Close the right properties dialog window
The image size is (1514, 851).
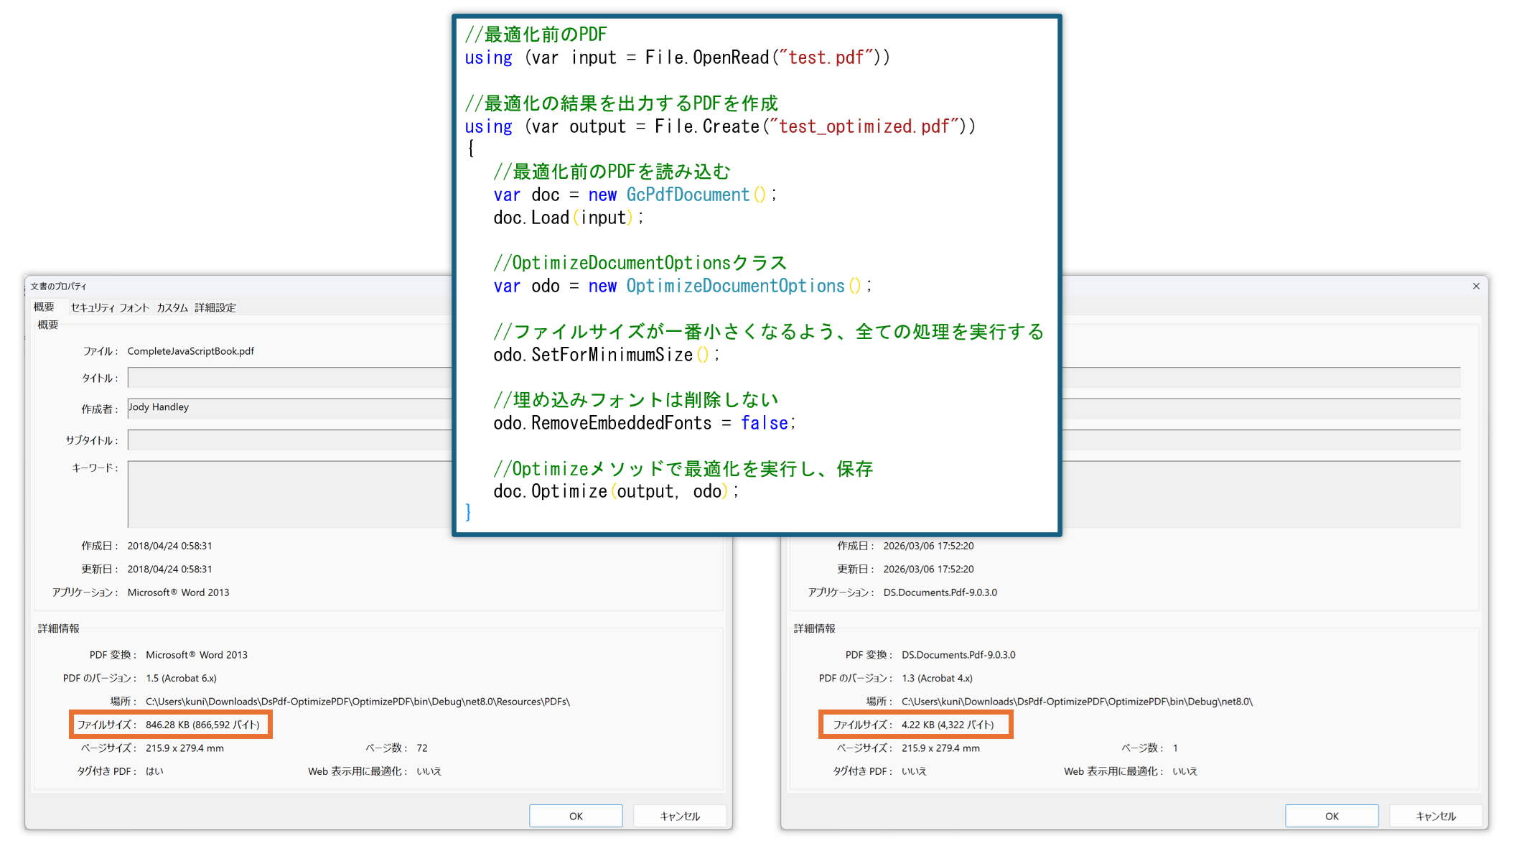tap(1476, 286)
